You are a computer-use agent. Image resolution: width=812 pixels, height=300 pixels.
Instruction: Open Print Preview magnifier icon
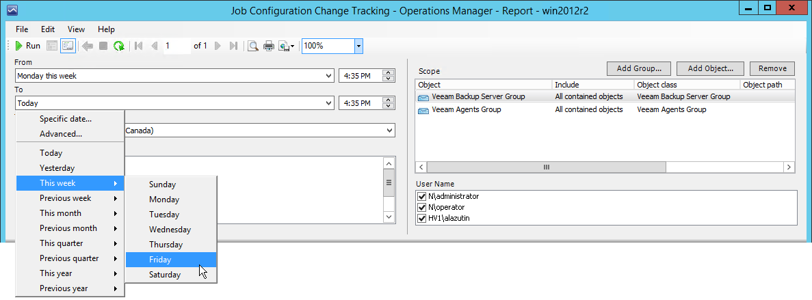253,46
